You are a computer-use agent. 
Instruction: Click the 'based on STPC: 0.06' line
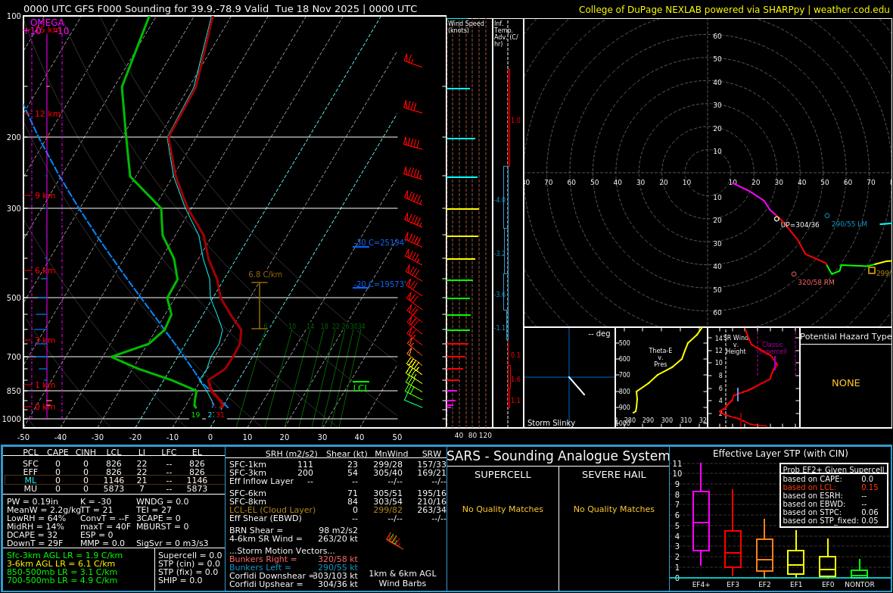[x=830, y=512]
